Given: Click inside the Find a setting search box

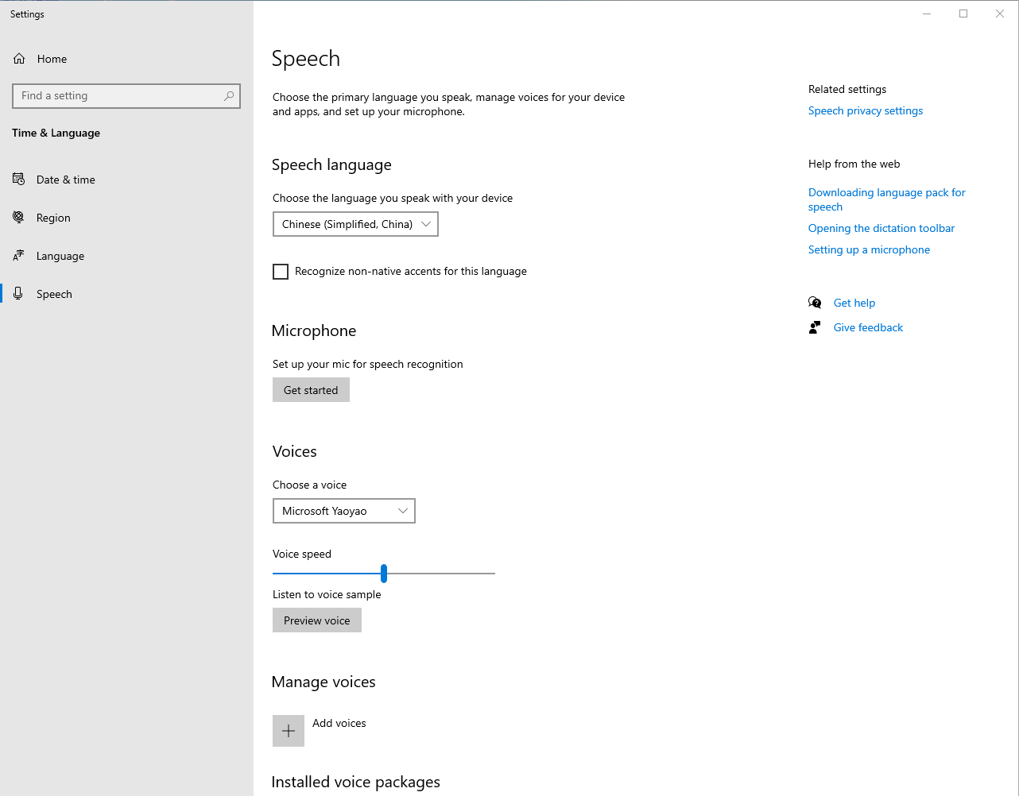Looking at the screenshot, I should 126,95.
